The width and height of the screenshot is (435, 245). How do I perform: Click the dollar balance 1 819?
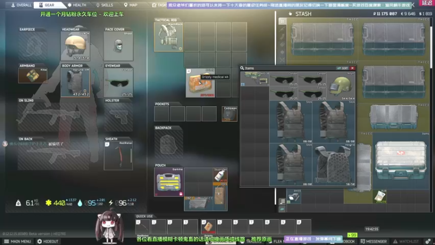tap(425, 14)
